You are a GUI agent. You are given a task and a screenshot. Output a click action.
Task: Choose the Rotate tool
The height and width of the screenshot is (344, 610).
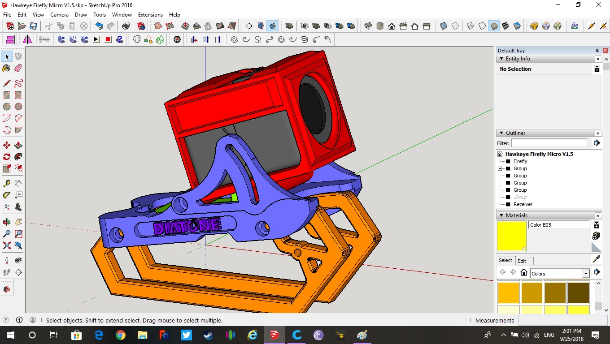tap(7, 157)
